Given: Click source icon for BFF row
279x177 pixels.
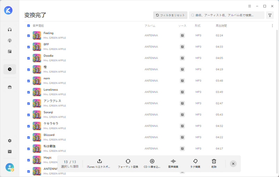Looking at the screenshot, I should point(182,47).
